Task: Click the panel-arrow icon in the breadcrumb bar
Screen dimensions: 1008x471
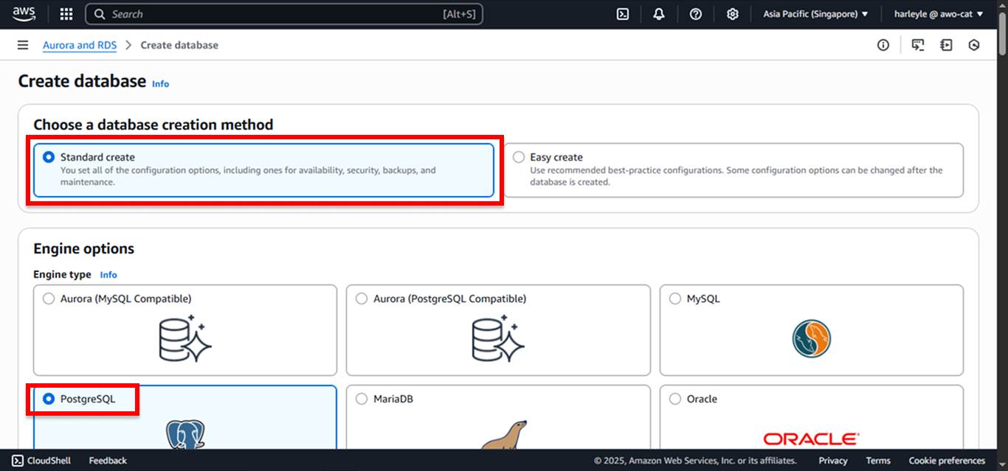Action: pyautogui.click(x=946, y=45)
